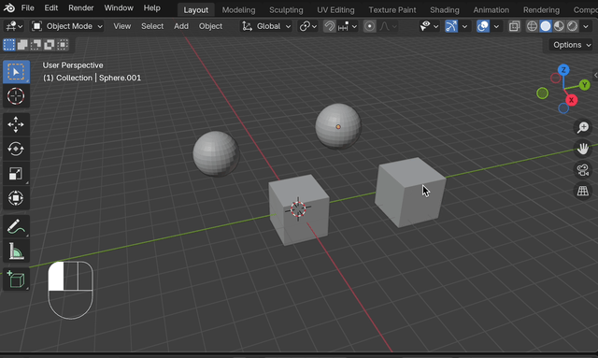Switch to the Sculpting workspace tab
Image resolution: width=598 pixels, height=358 pixels.
pyautogui.click(x=286, y=10)
